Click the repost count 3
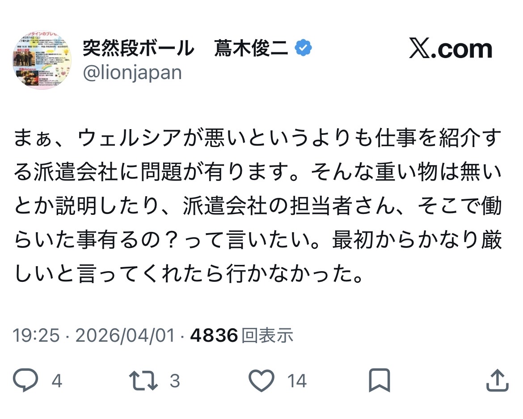Screen dimensions: 523x419 pos(175,381)
